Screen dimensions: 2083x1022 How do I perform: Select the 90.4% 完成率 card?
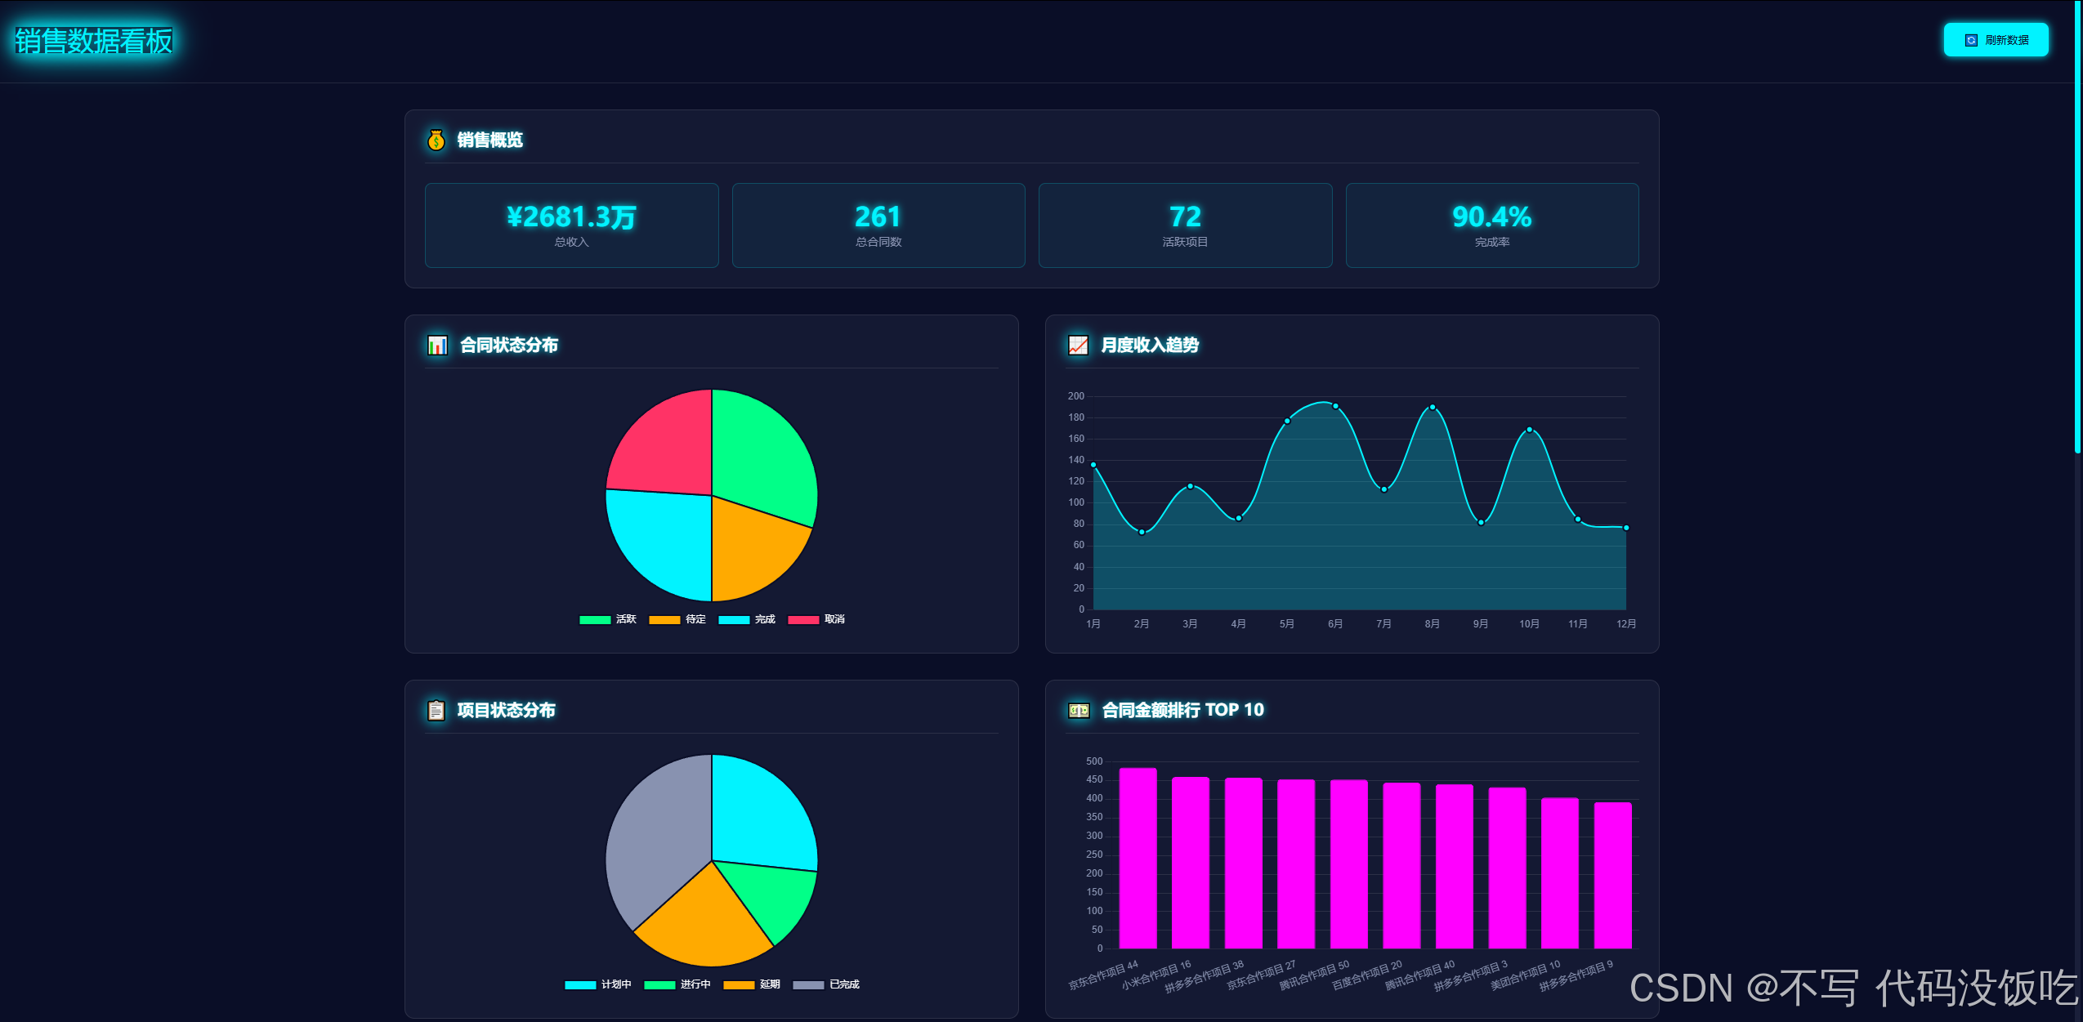tap(1491, 225)
